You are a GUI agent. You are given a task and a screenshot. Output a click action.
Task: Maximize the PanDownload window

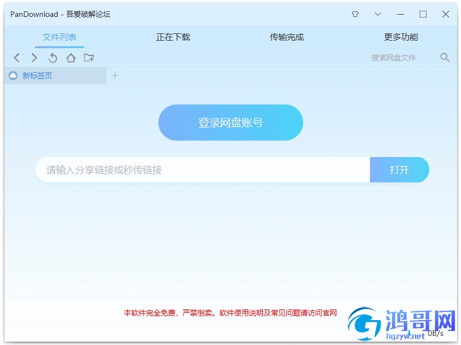423,14
